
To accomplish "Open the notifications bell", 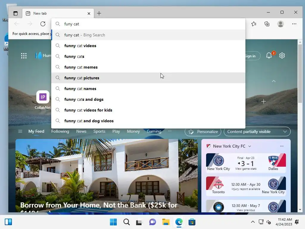I will (x=269, y=55).
